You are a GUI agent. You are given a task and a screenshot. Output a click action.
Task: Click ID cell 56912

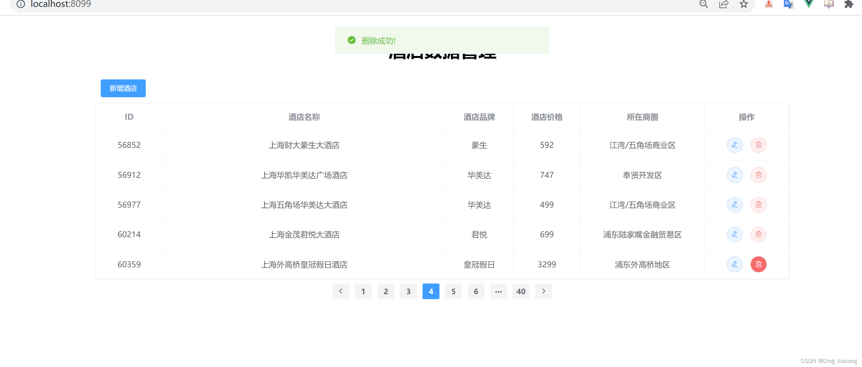pos(129,175)
